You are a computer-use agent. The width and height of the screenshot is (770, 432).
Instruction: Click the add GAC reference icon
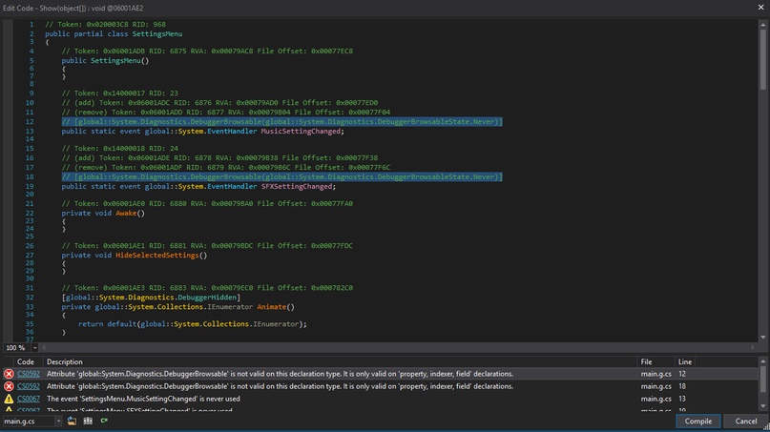[x=86, y=421]
